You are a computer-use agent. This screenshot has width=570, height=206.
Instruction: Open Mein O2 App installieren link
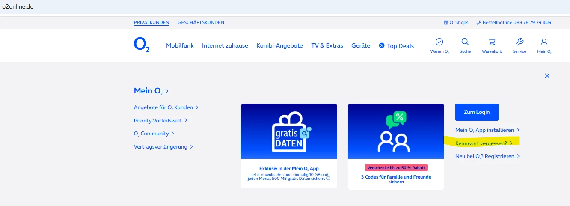tap(484, 130)
